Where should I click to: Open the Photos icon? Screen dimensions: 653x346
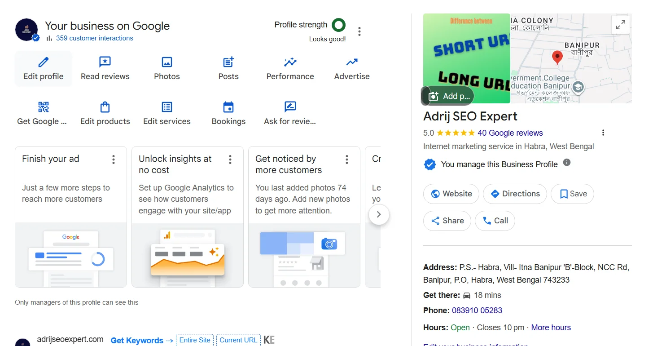tap(167, 62)
